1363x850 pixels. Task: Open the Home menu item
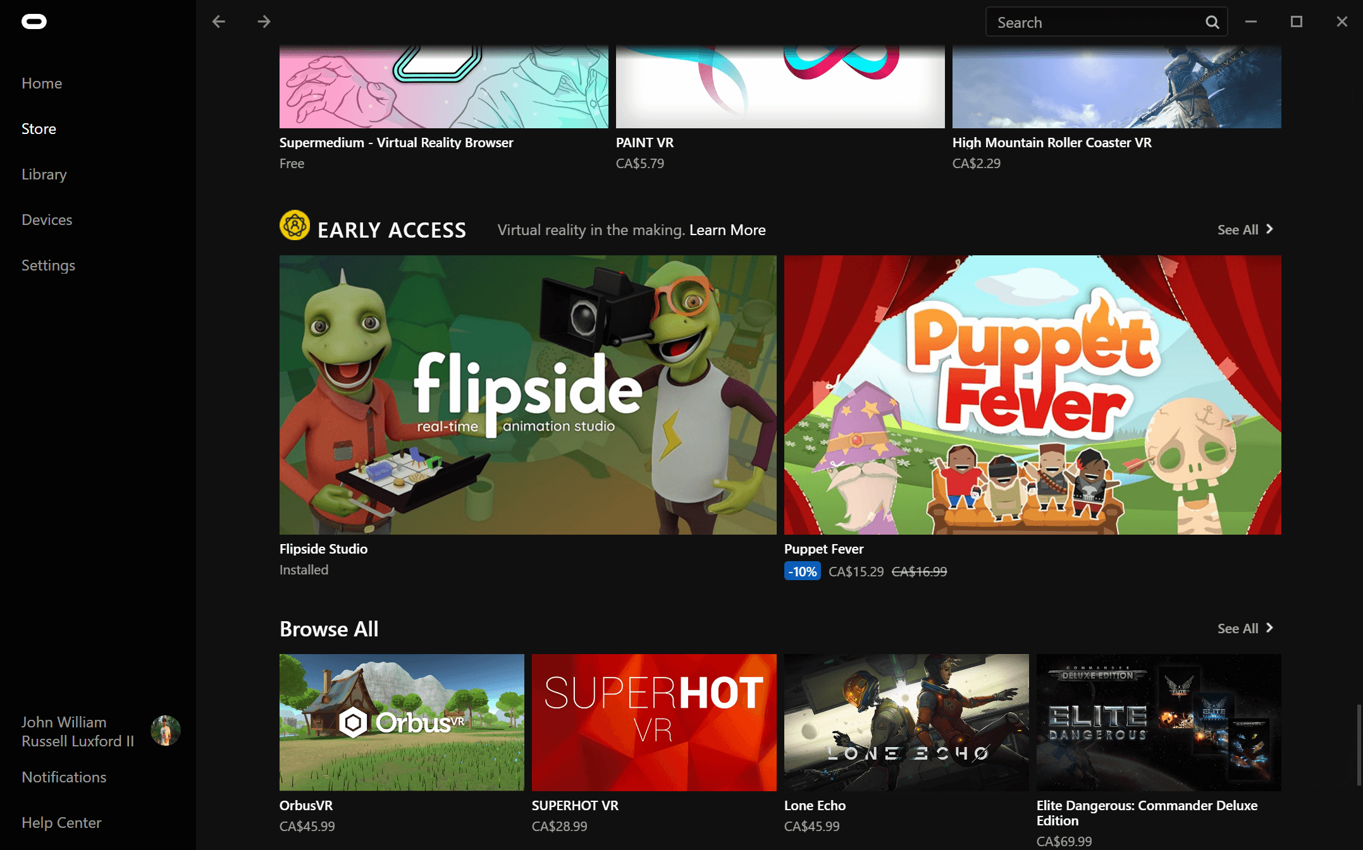(42, 83)
